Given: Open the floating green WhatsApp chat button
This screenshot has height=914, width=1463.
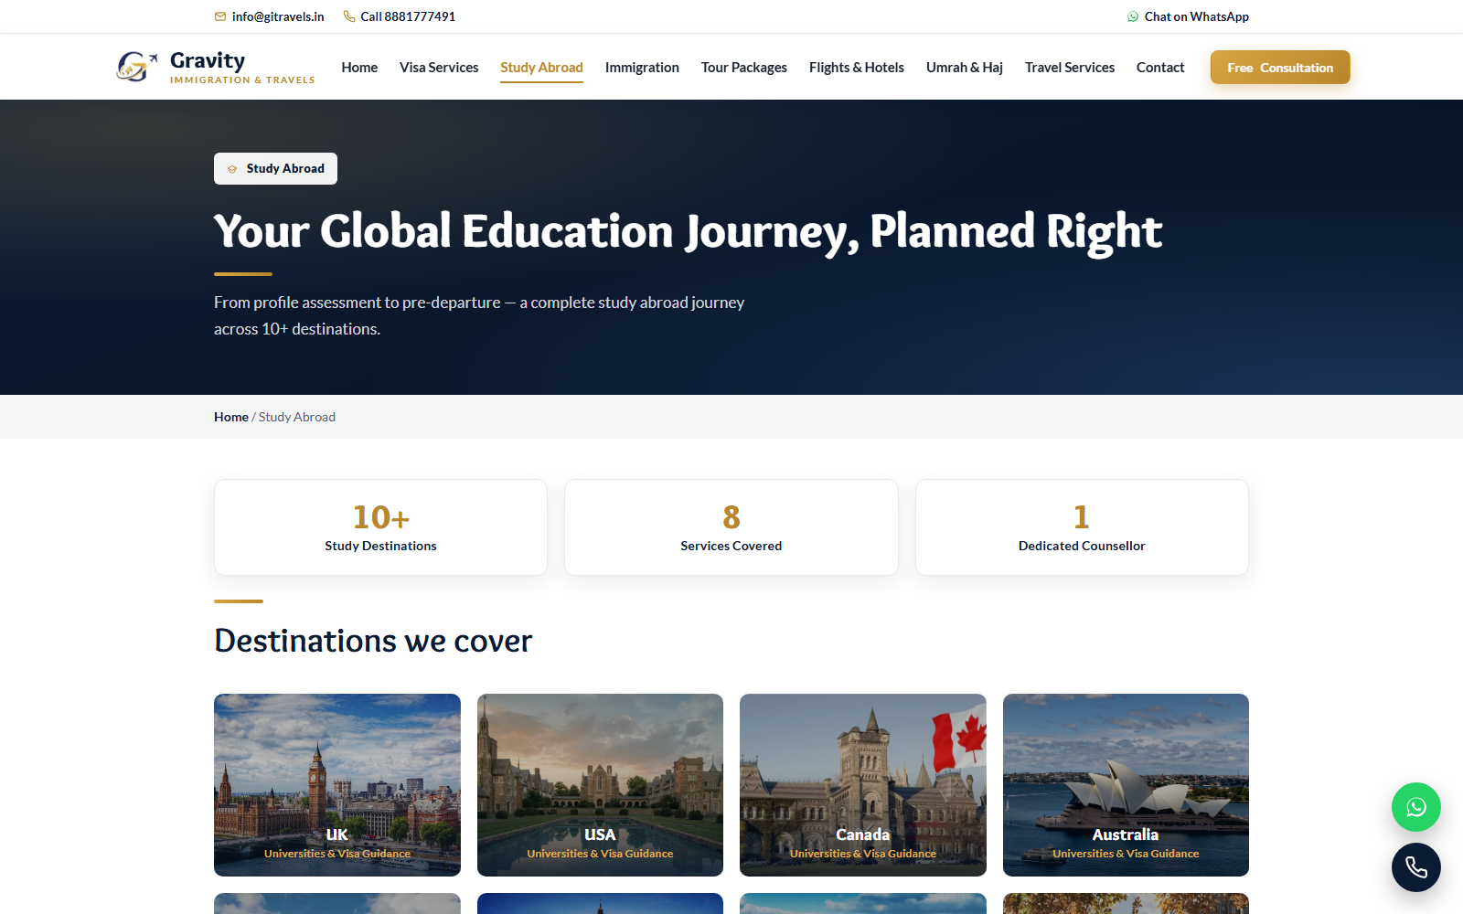Looking at the screenshot, I should 1416,807.
